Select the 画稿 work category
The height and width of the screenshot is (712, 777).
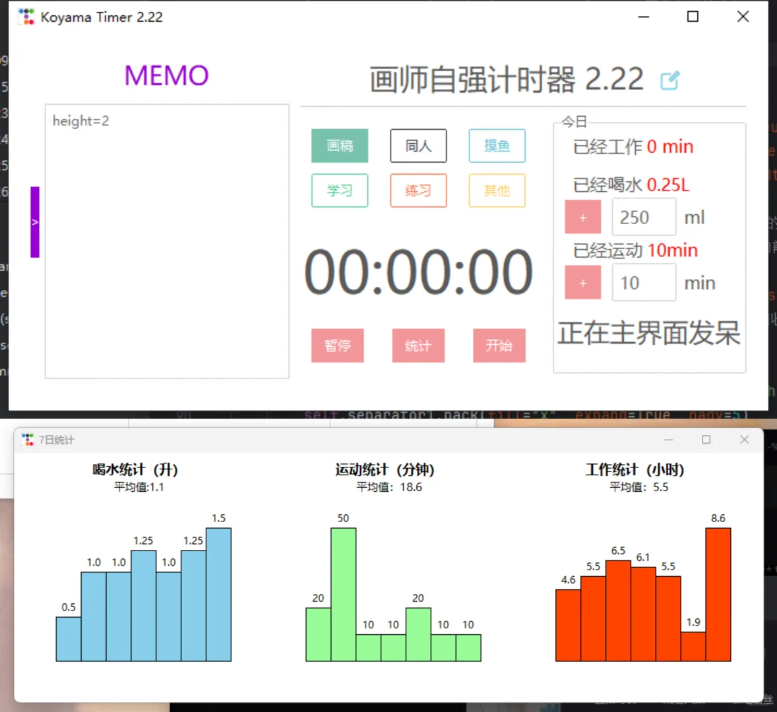(x=340, y=146)
